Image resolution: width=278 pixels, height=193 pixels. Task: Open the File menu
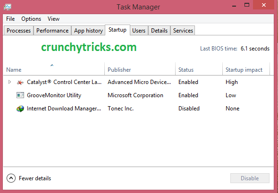(x=10, y=19)
